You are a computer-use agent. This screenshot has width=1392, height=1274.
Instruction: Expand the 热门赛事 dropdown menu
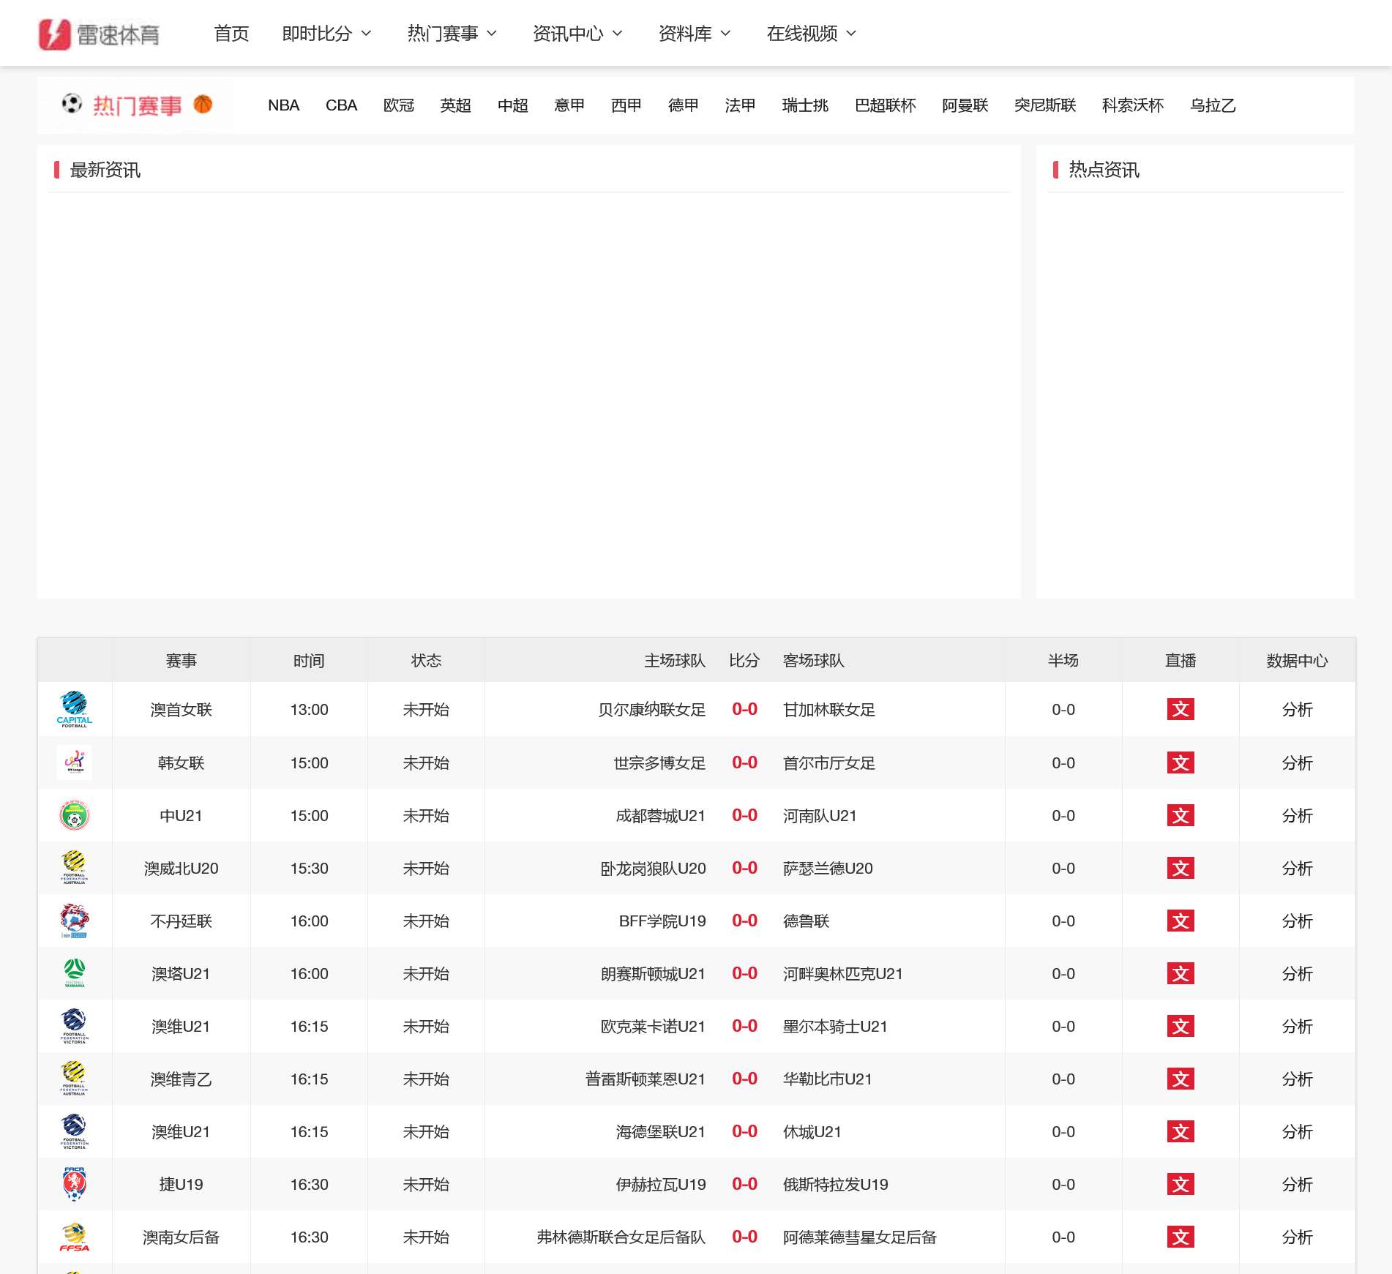[452, 34]
